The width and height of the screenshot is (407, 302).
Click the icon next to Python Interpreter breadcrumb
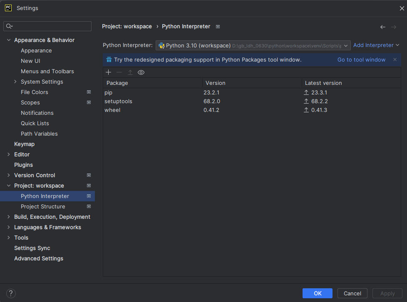tap(218, 27)
